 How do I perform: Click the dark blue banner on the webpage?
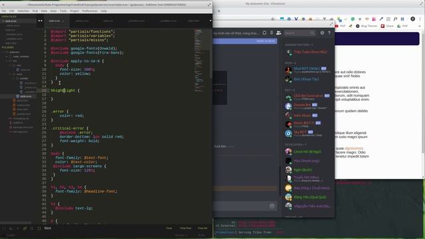377,39
